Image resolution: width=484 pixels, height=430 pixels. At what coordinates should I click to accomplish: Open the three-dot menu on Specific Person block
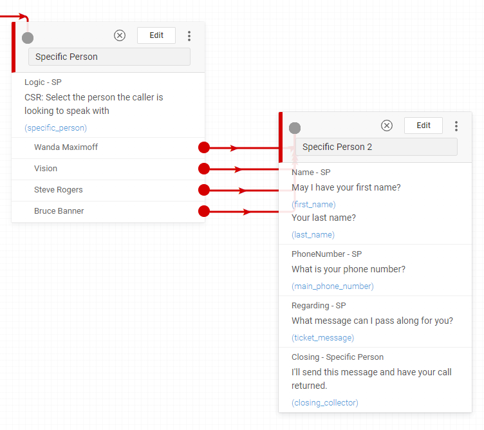point(189,36)
